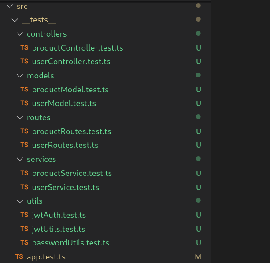Collapse the models folder chevron
The height and width of the screenshot is (263, 270).
19,76
